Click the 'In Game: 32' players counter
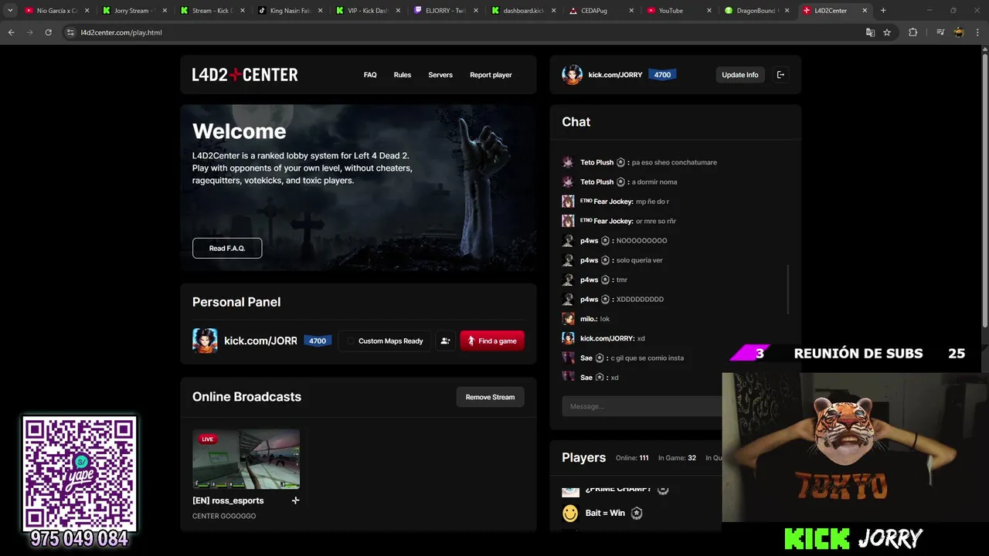Image resolution: width=989 pixels, height=556 pixels. (x=677, y=458)
